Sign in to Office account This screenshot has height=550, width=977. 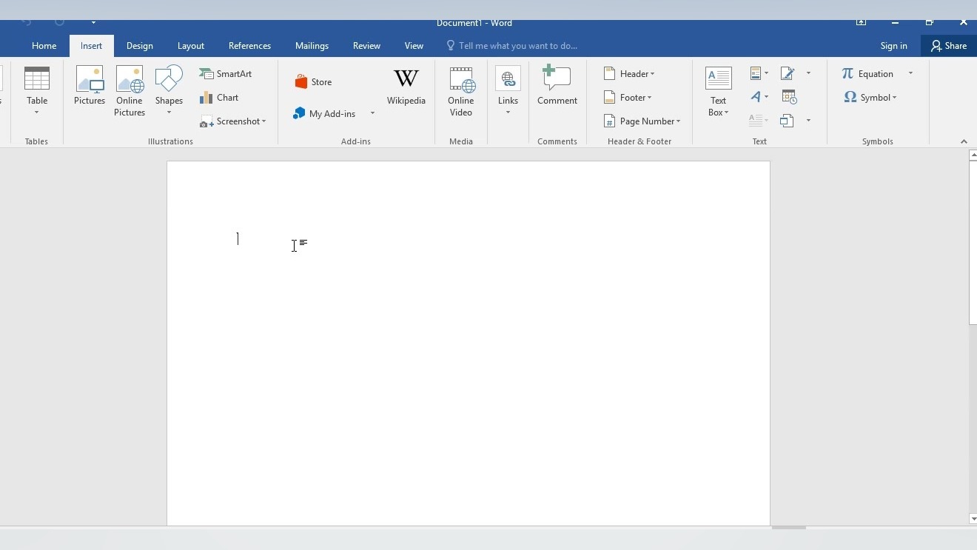pos(893,46)
